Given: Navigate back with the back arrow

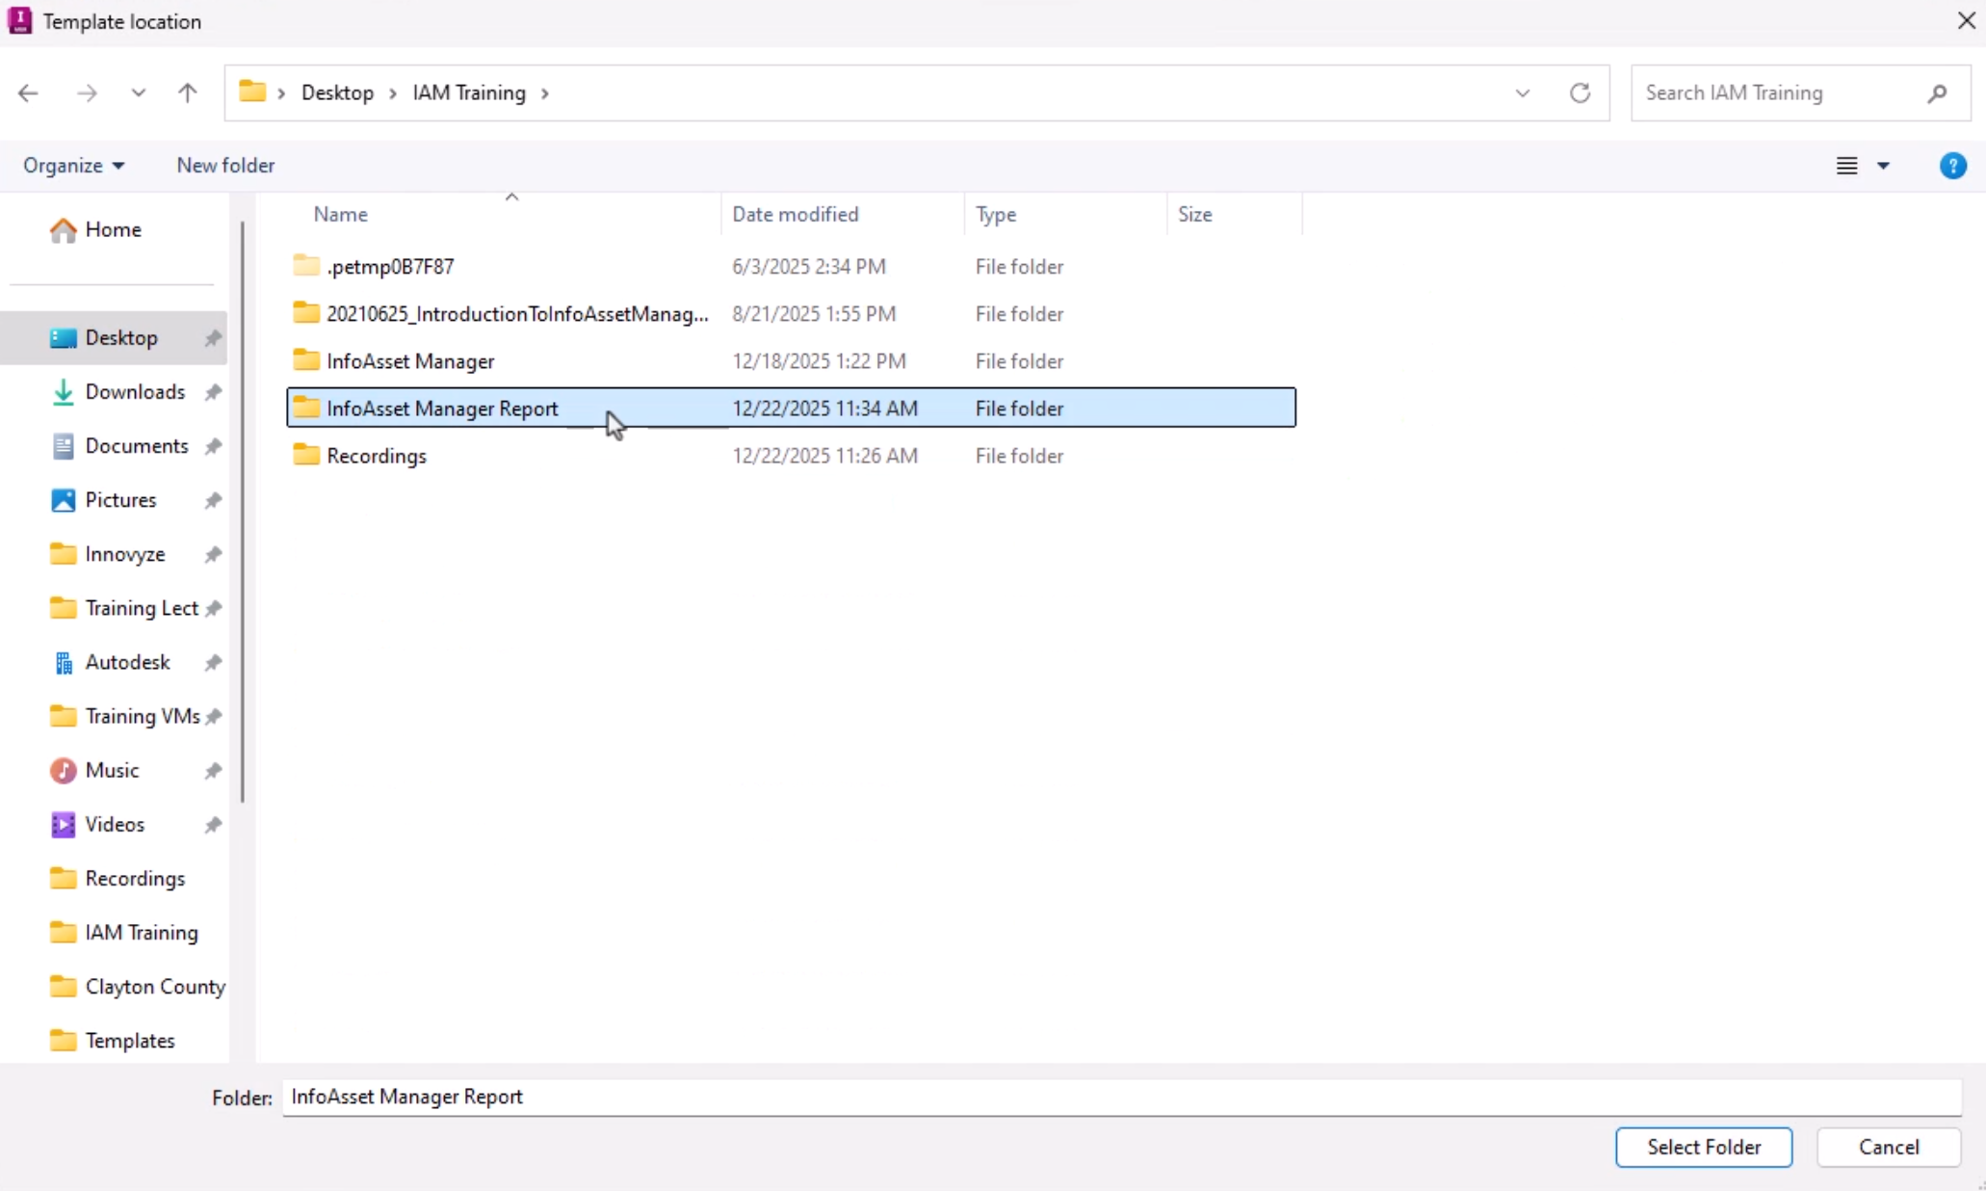Looking at the screenshot, I should [28, 93].
